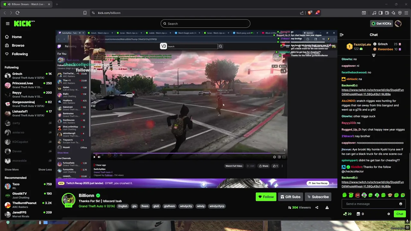Seek on the clip progress bar
The image size is (411, 231).
click(189, 153)
